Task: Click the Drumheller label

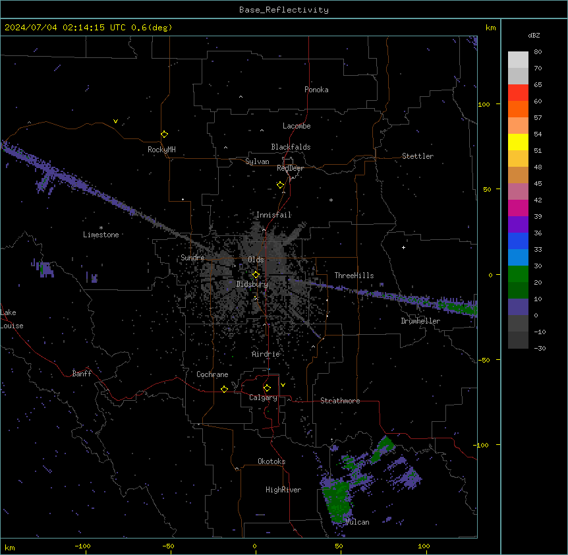Action: click(420, 321)
